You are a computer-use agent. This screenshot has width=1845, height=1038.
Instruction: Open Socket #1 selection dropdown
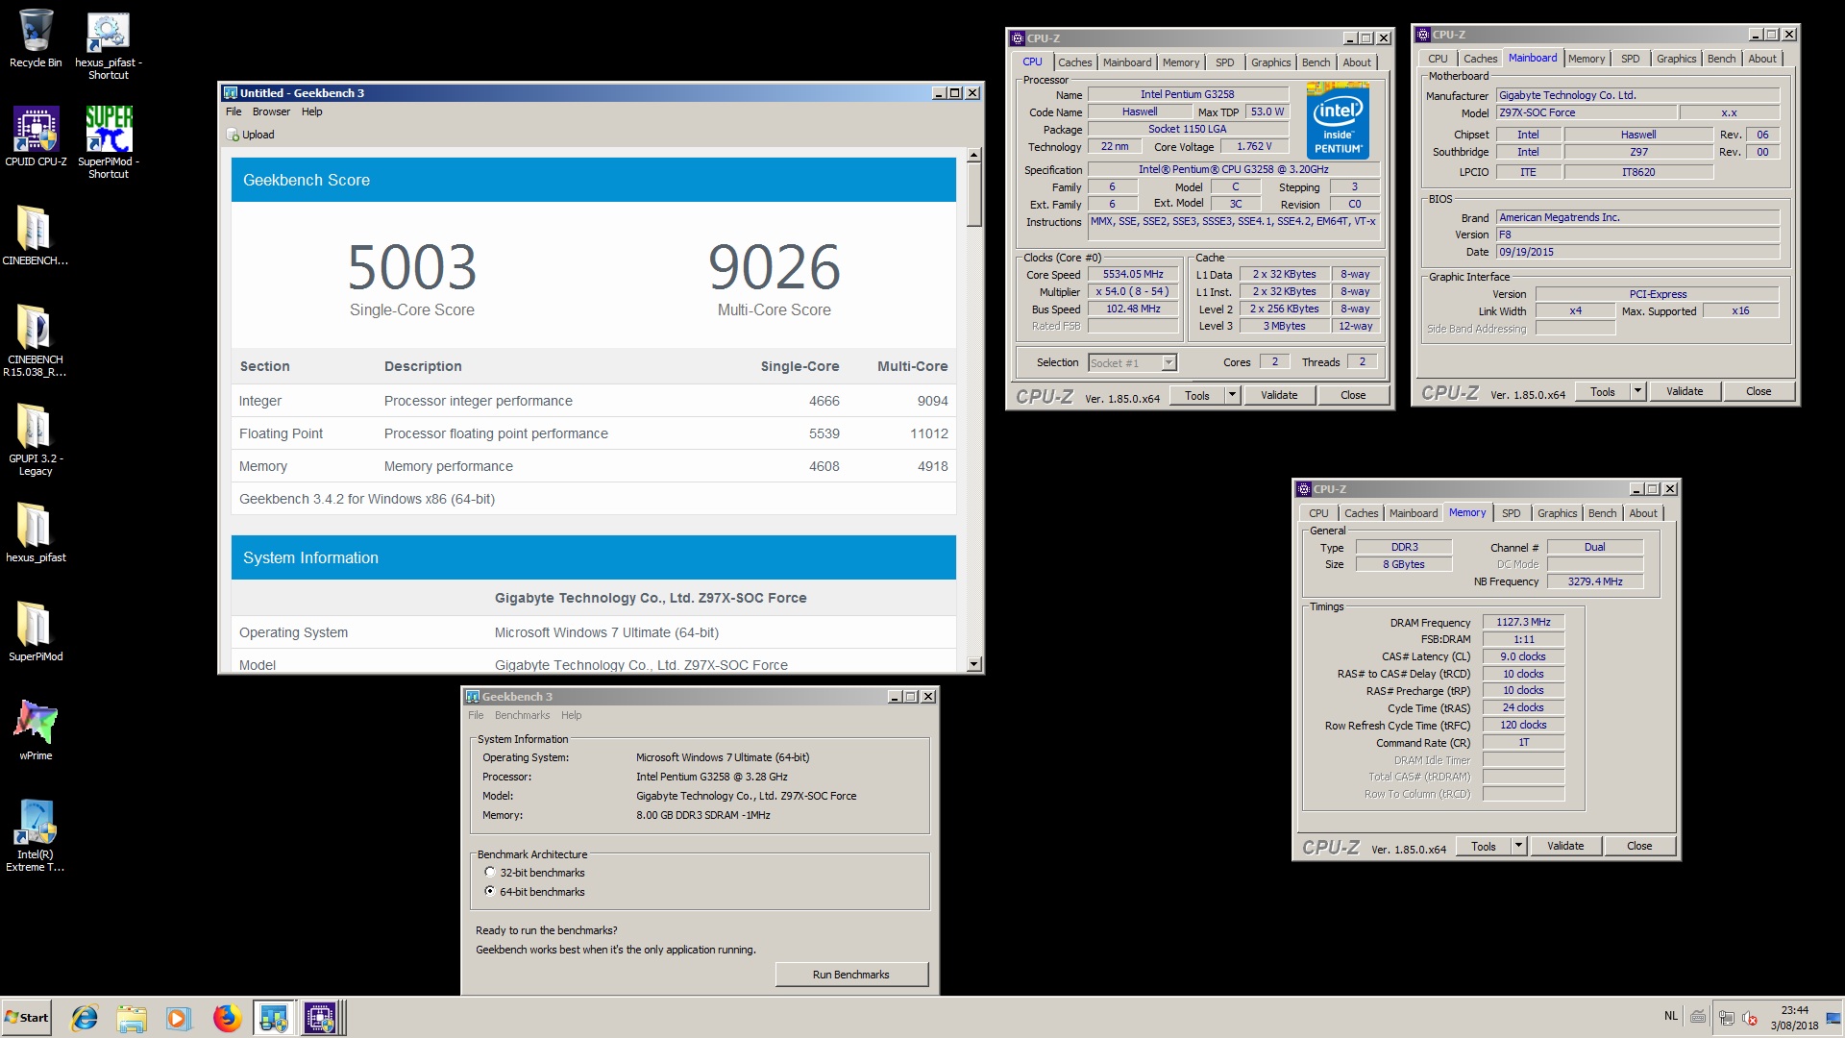pyautogui.click(x=1168, y=362)
